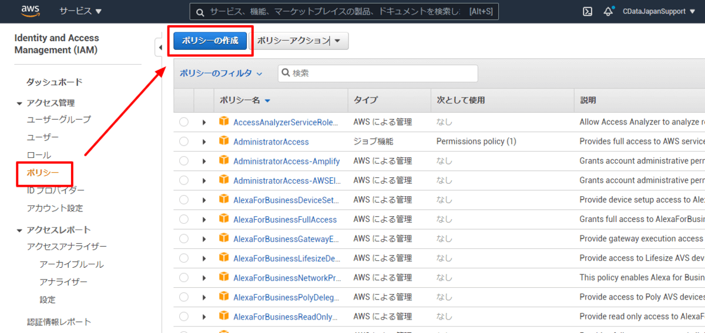Open the AdministratorAccess policy link
Image resolution: width=705 pixels, height=333 pixels.
[271, 142]
